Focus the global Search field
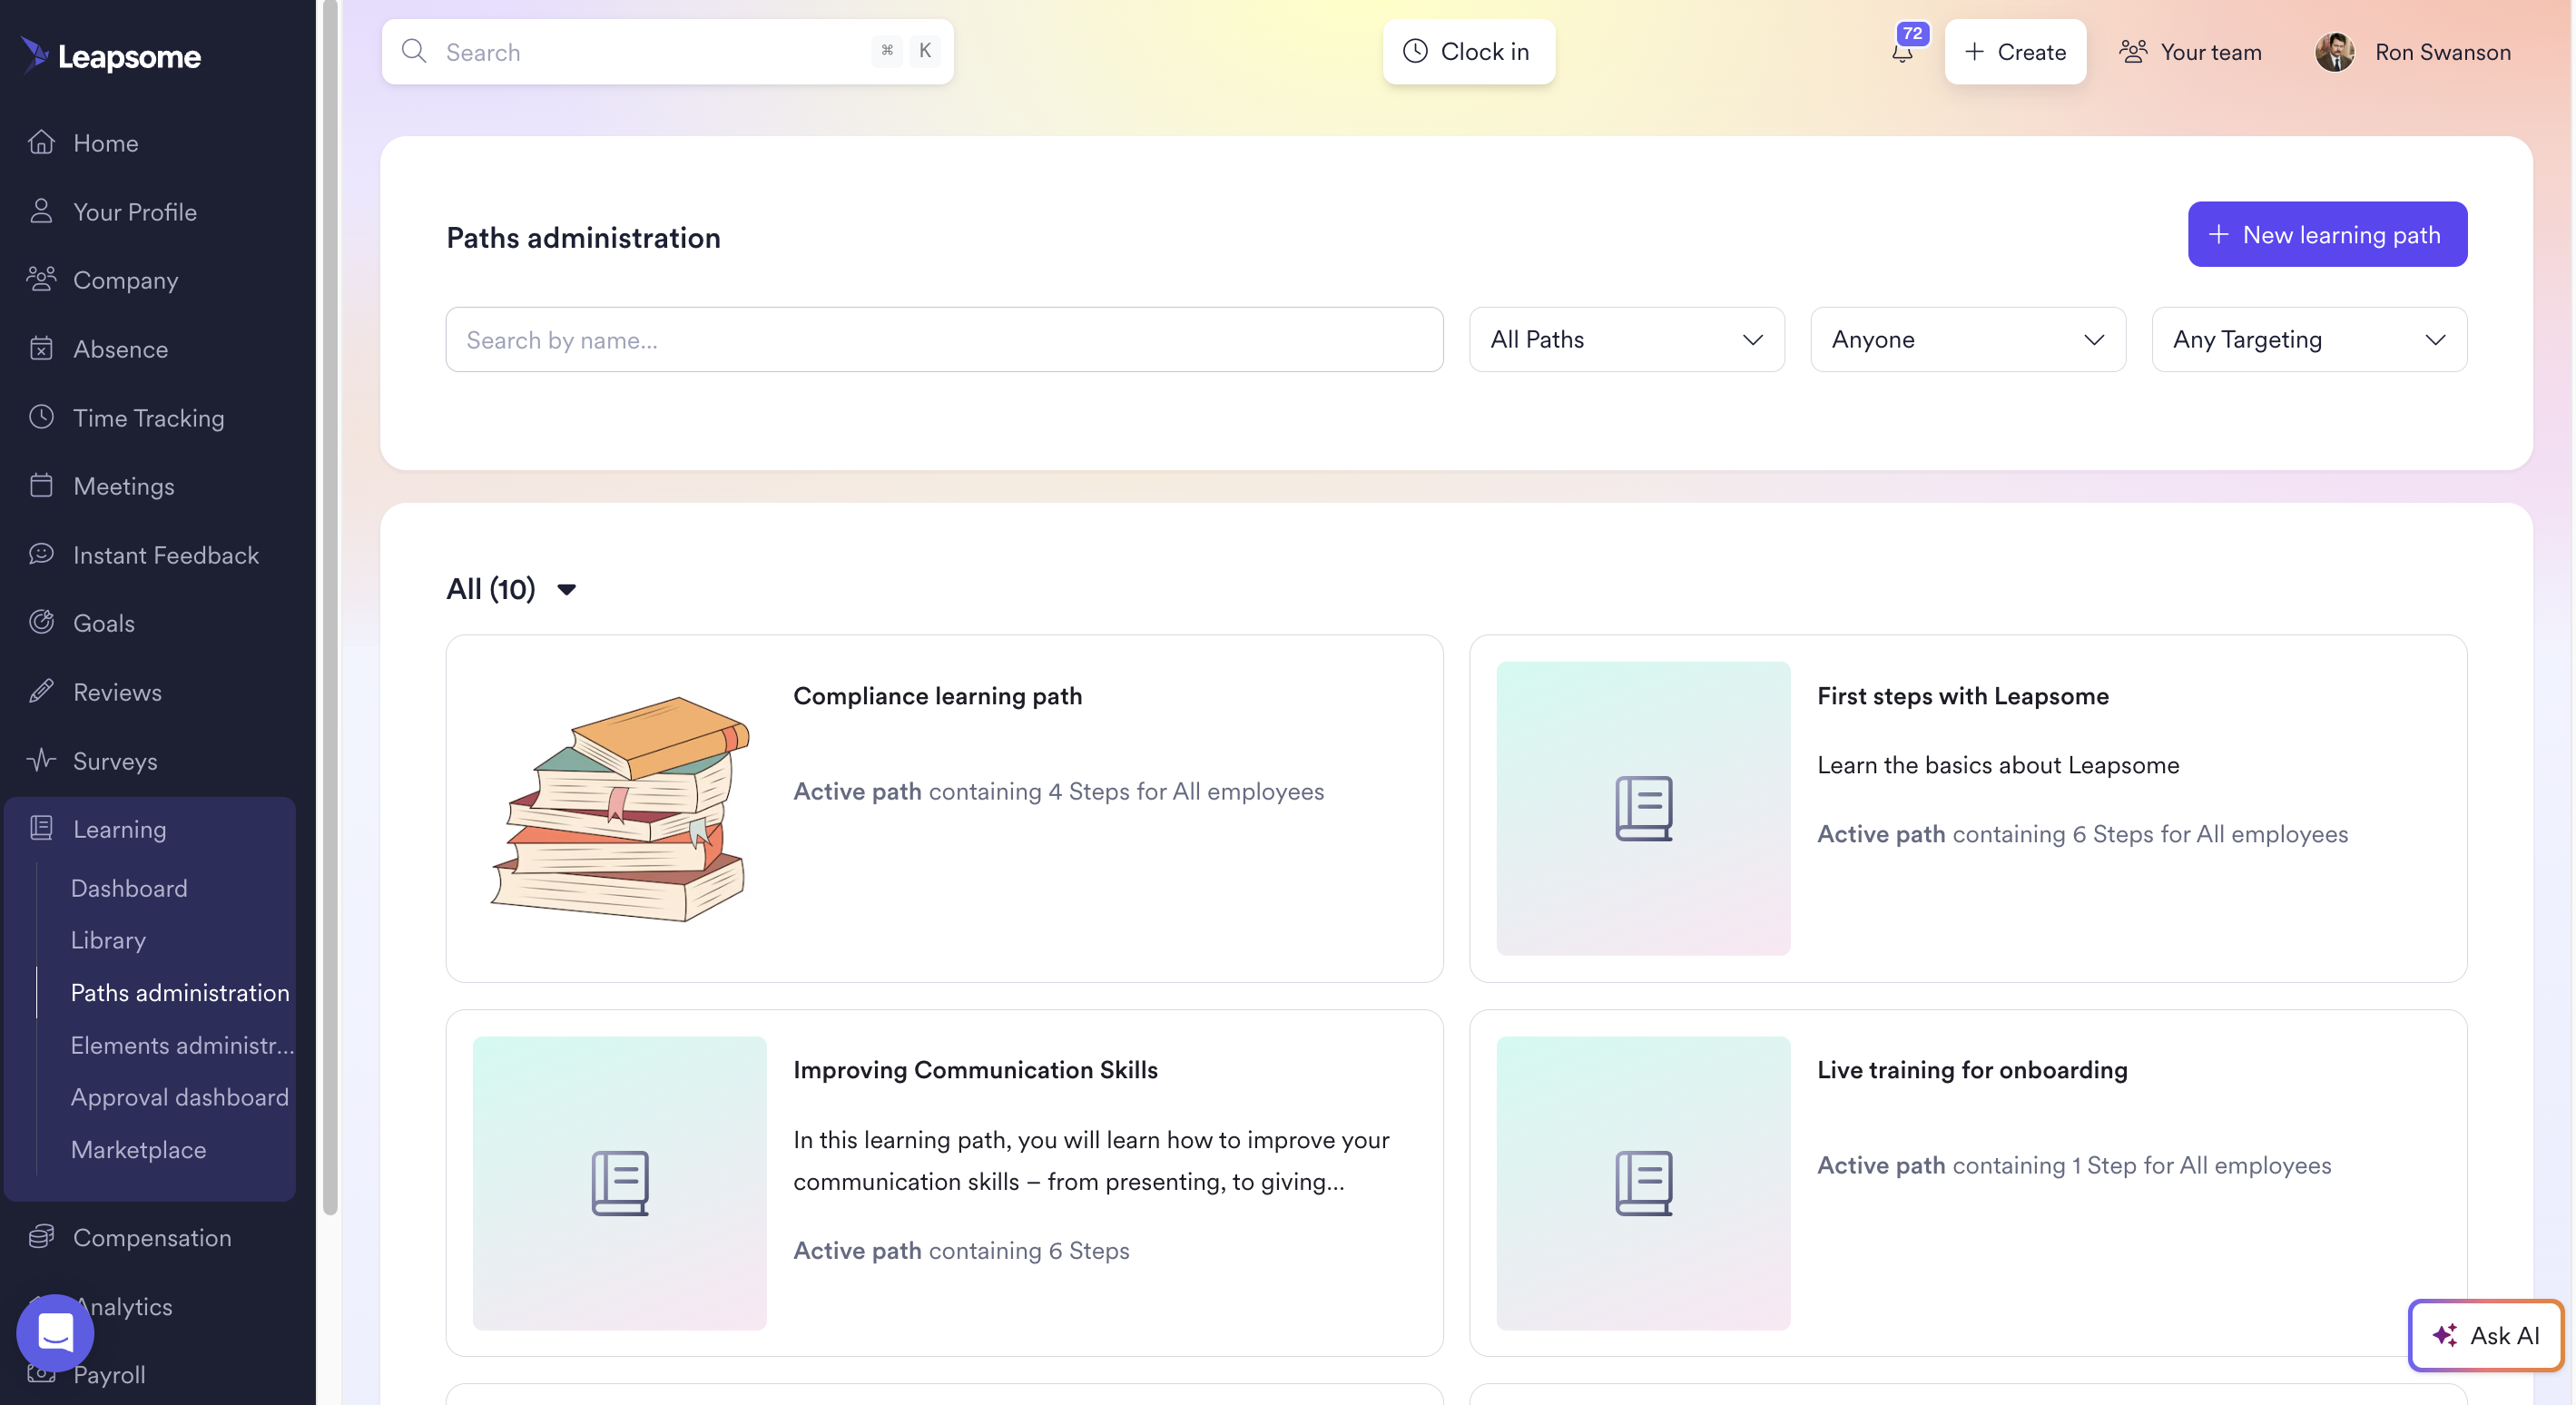2576x1405 pixels. click(x=667, y=51)
